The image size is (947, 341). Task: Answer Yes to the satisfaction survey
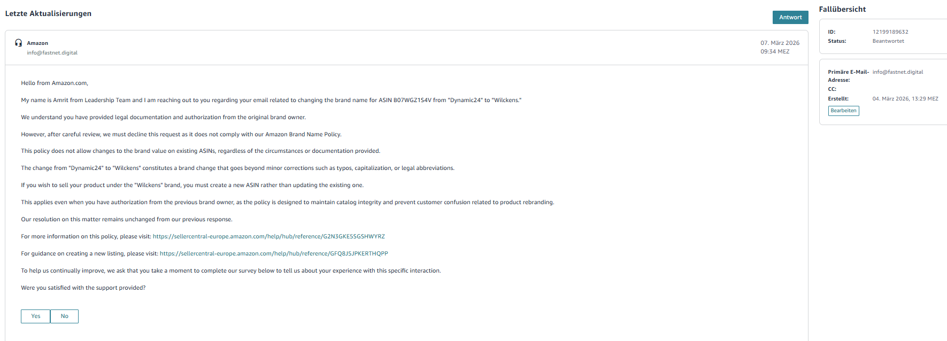35,316
